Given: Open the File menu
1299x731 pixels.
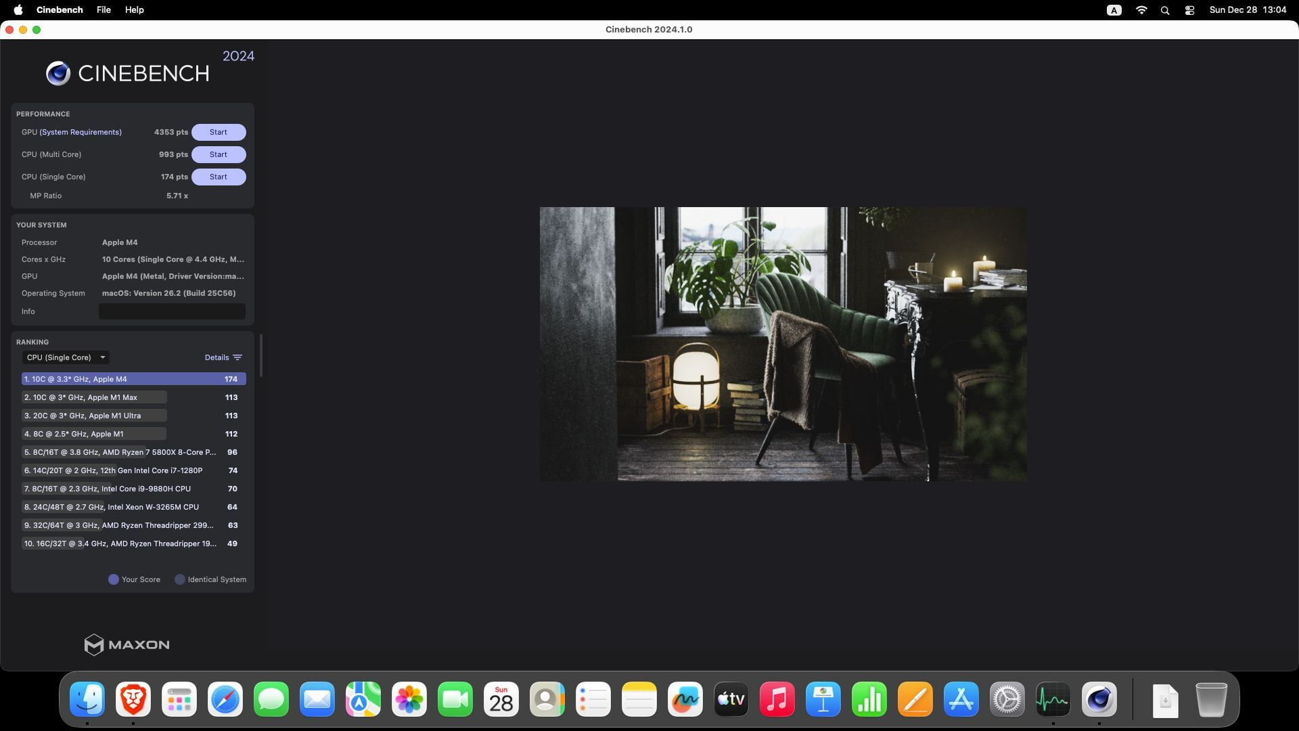Looking at the screenshot, I should pos(104,9).
